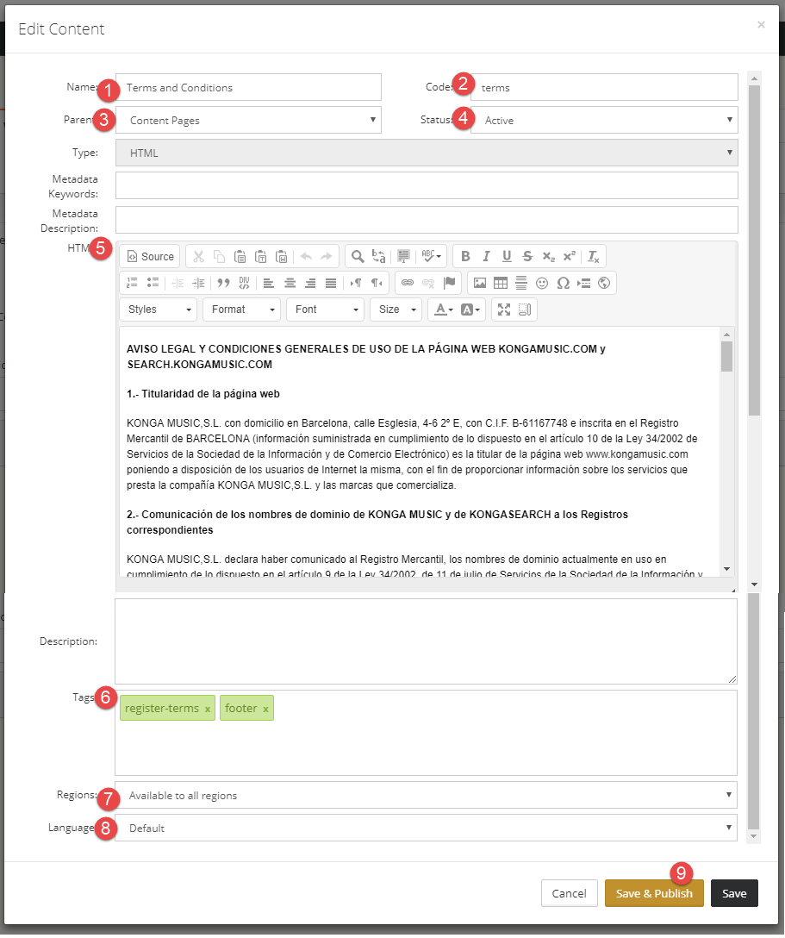Click the Cancel button
The height and width of the screenshot is (938, 785).
[570, 893]
